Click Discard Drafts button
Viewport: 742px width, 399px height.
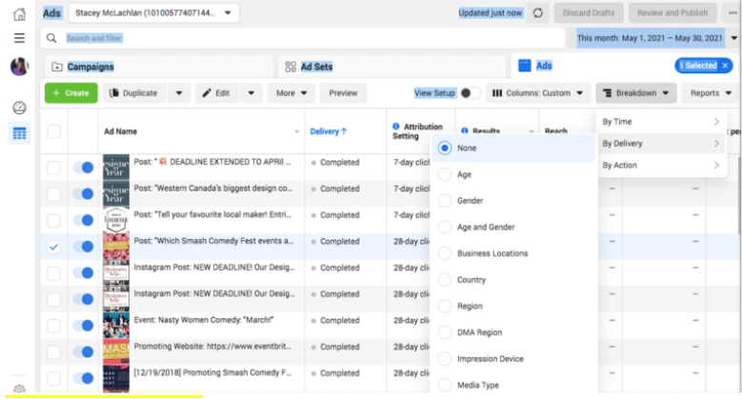589,12
